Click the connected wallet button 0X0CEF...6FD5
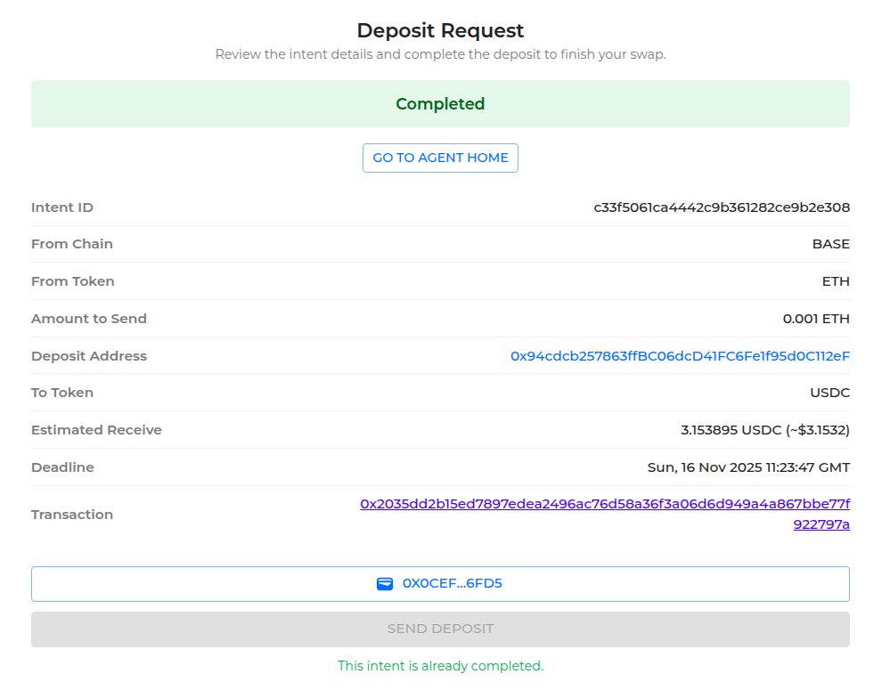This screenshot has height=690, width=882. pos(440,584)
